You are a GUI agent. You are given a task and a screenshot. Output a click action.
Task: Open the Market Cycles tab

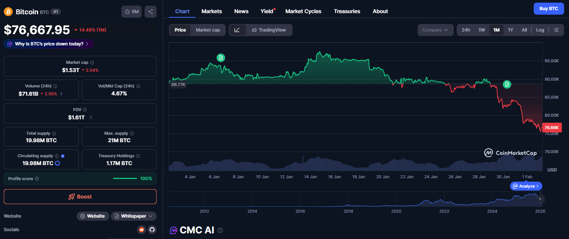click(303, 11)
